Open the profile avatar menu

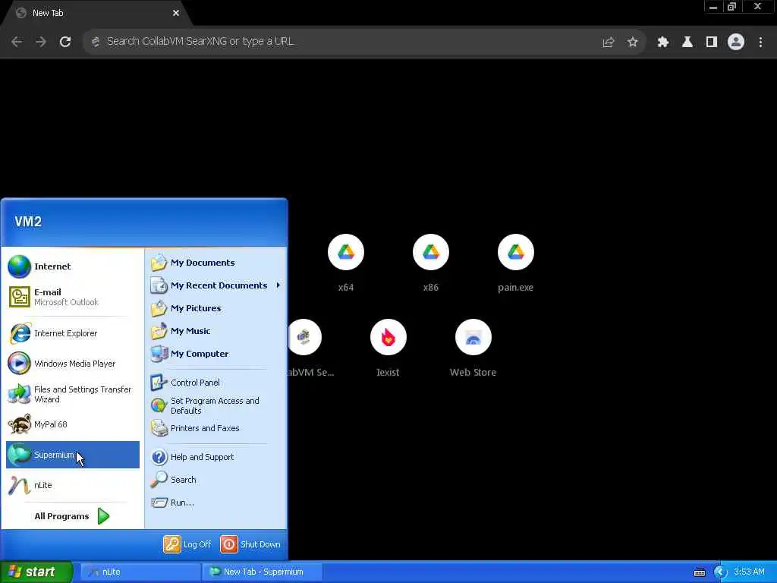click(736, 43)
